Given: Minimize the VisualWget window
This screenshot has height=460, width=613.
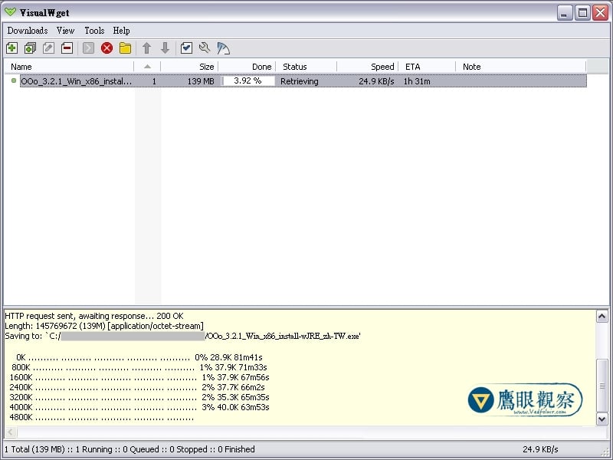Looking at the screenshot, I should (565, 12).
